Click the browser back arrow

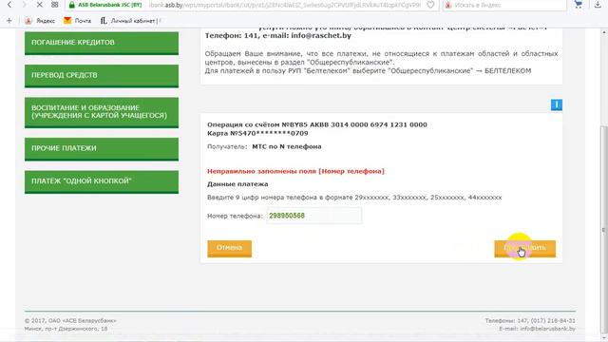pyautogui.click(x=9, y=5)
